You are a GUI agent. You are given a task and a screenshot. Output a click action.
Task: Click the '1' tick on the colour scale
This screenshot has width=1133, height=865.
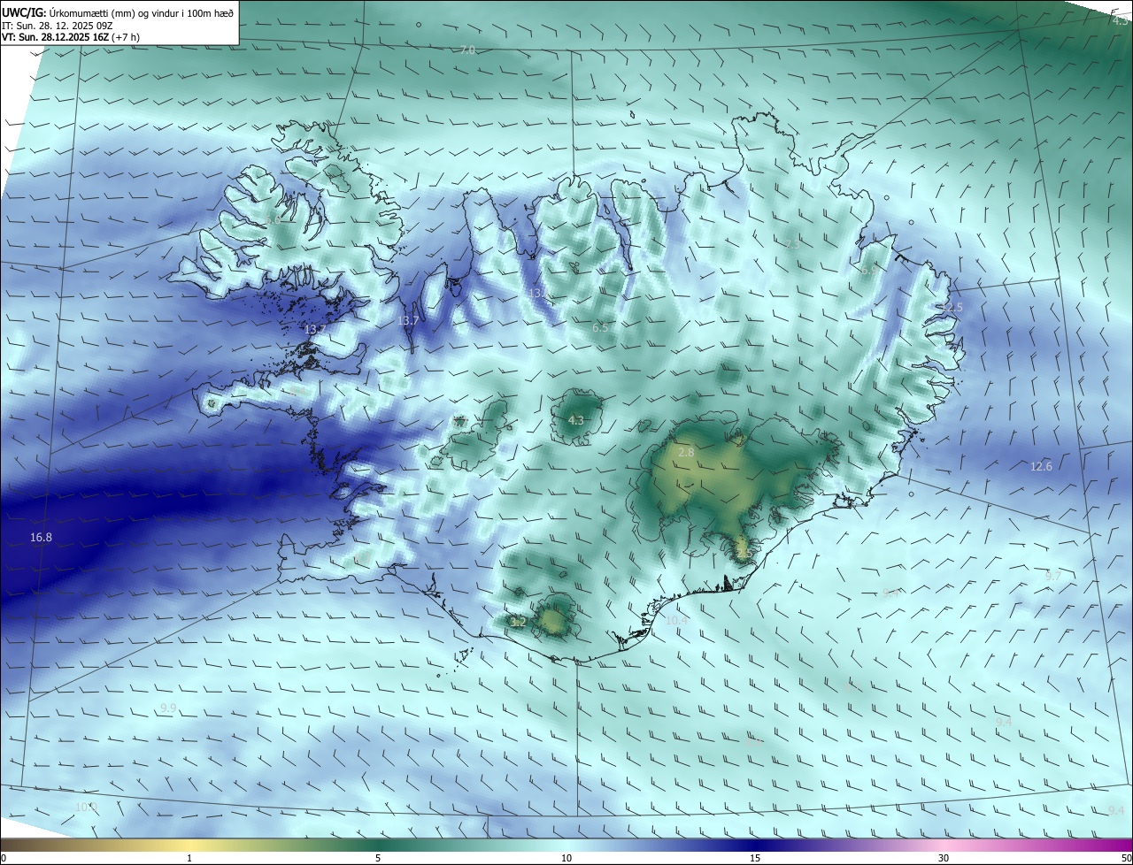pyautogui.click(x=189, y=858)
